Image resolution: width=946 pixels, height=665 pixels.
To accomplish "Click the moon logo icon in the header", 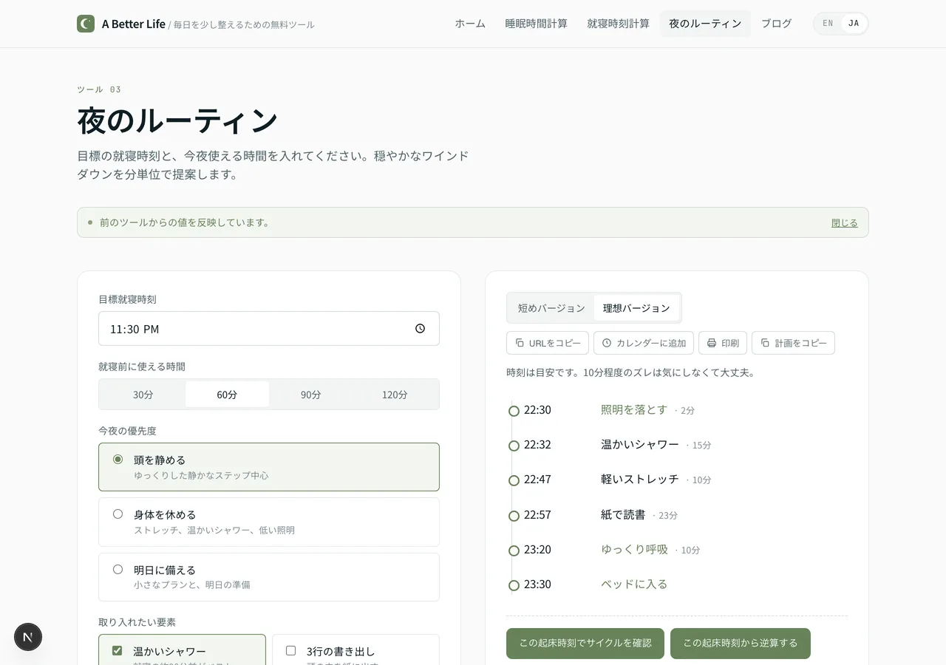I will pos(85,23).
